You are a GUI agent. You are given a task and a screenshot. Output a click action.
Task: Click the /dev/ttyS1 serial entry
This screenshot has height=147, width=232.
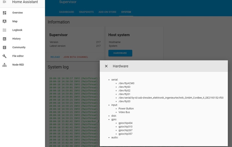pos(124,94)
